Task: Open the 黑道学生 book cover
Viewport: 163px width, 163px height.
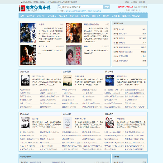Action: (x=74, y=55)
